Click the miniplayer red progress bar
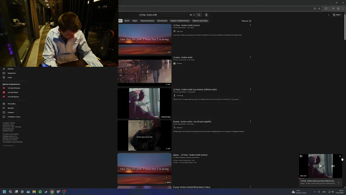The height and width of the screenshot is (195, 346). coord(321,178)
